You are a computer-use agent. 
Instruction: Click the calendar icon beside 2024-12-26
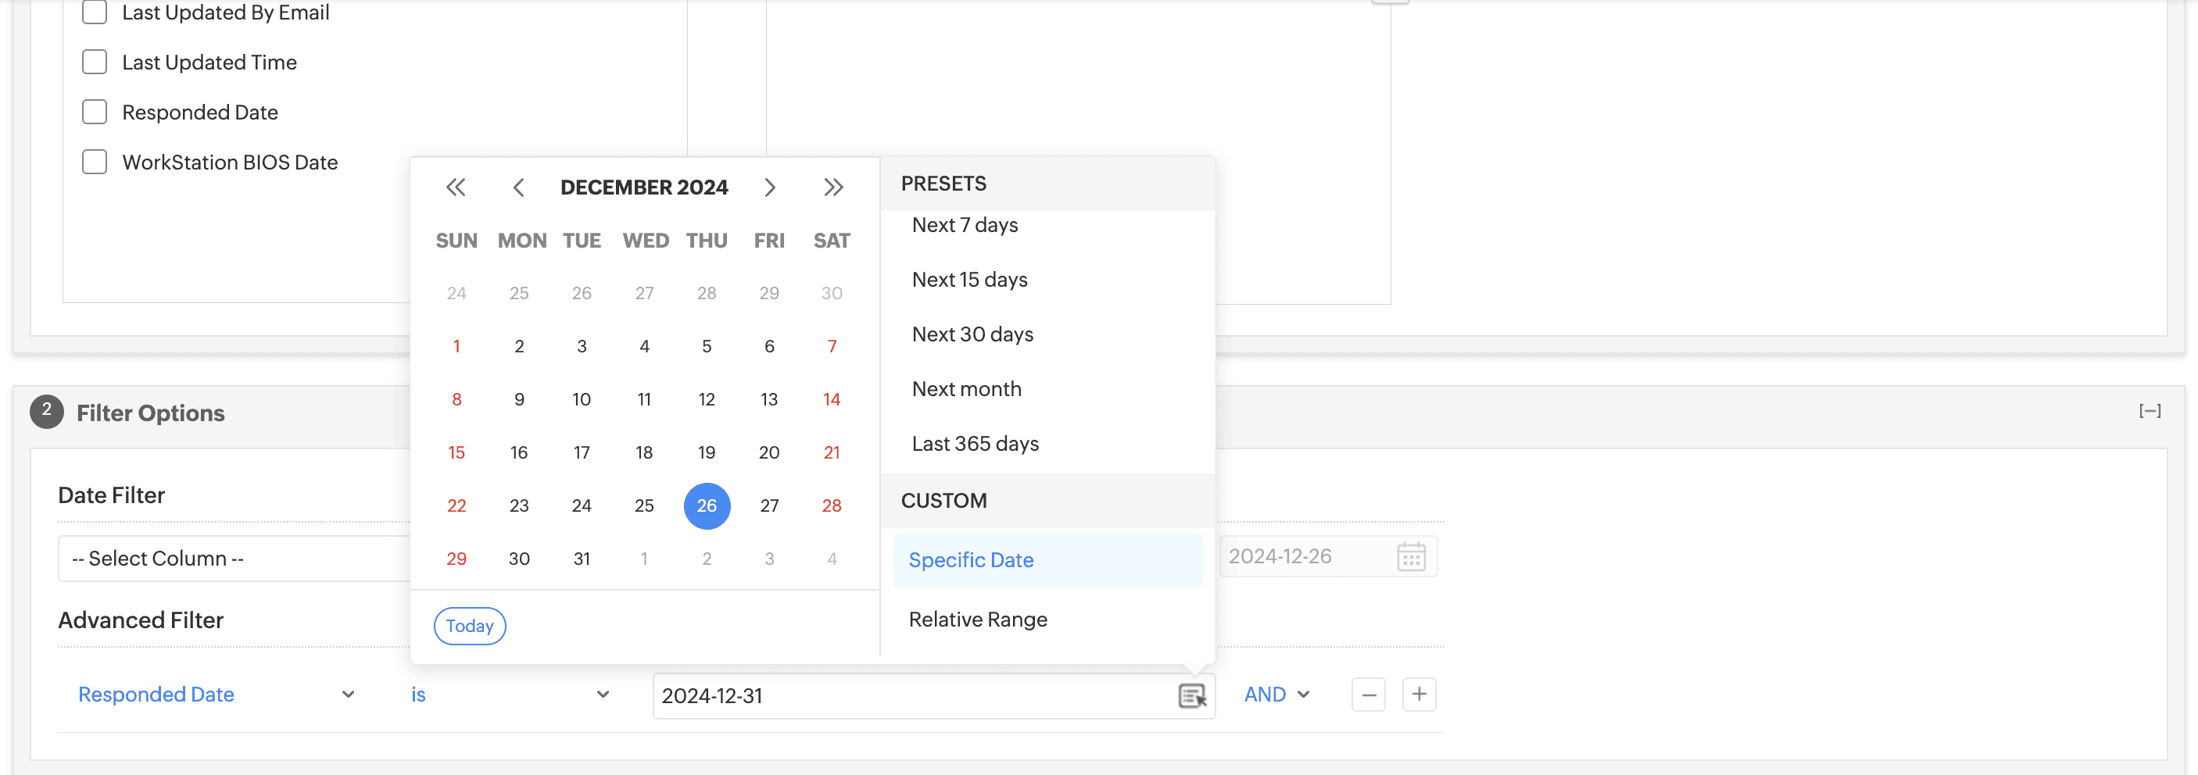click(1410, 557)
